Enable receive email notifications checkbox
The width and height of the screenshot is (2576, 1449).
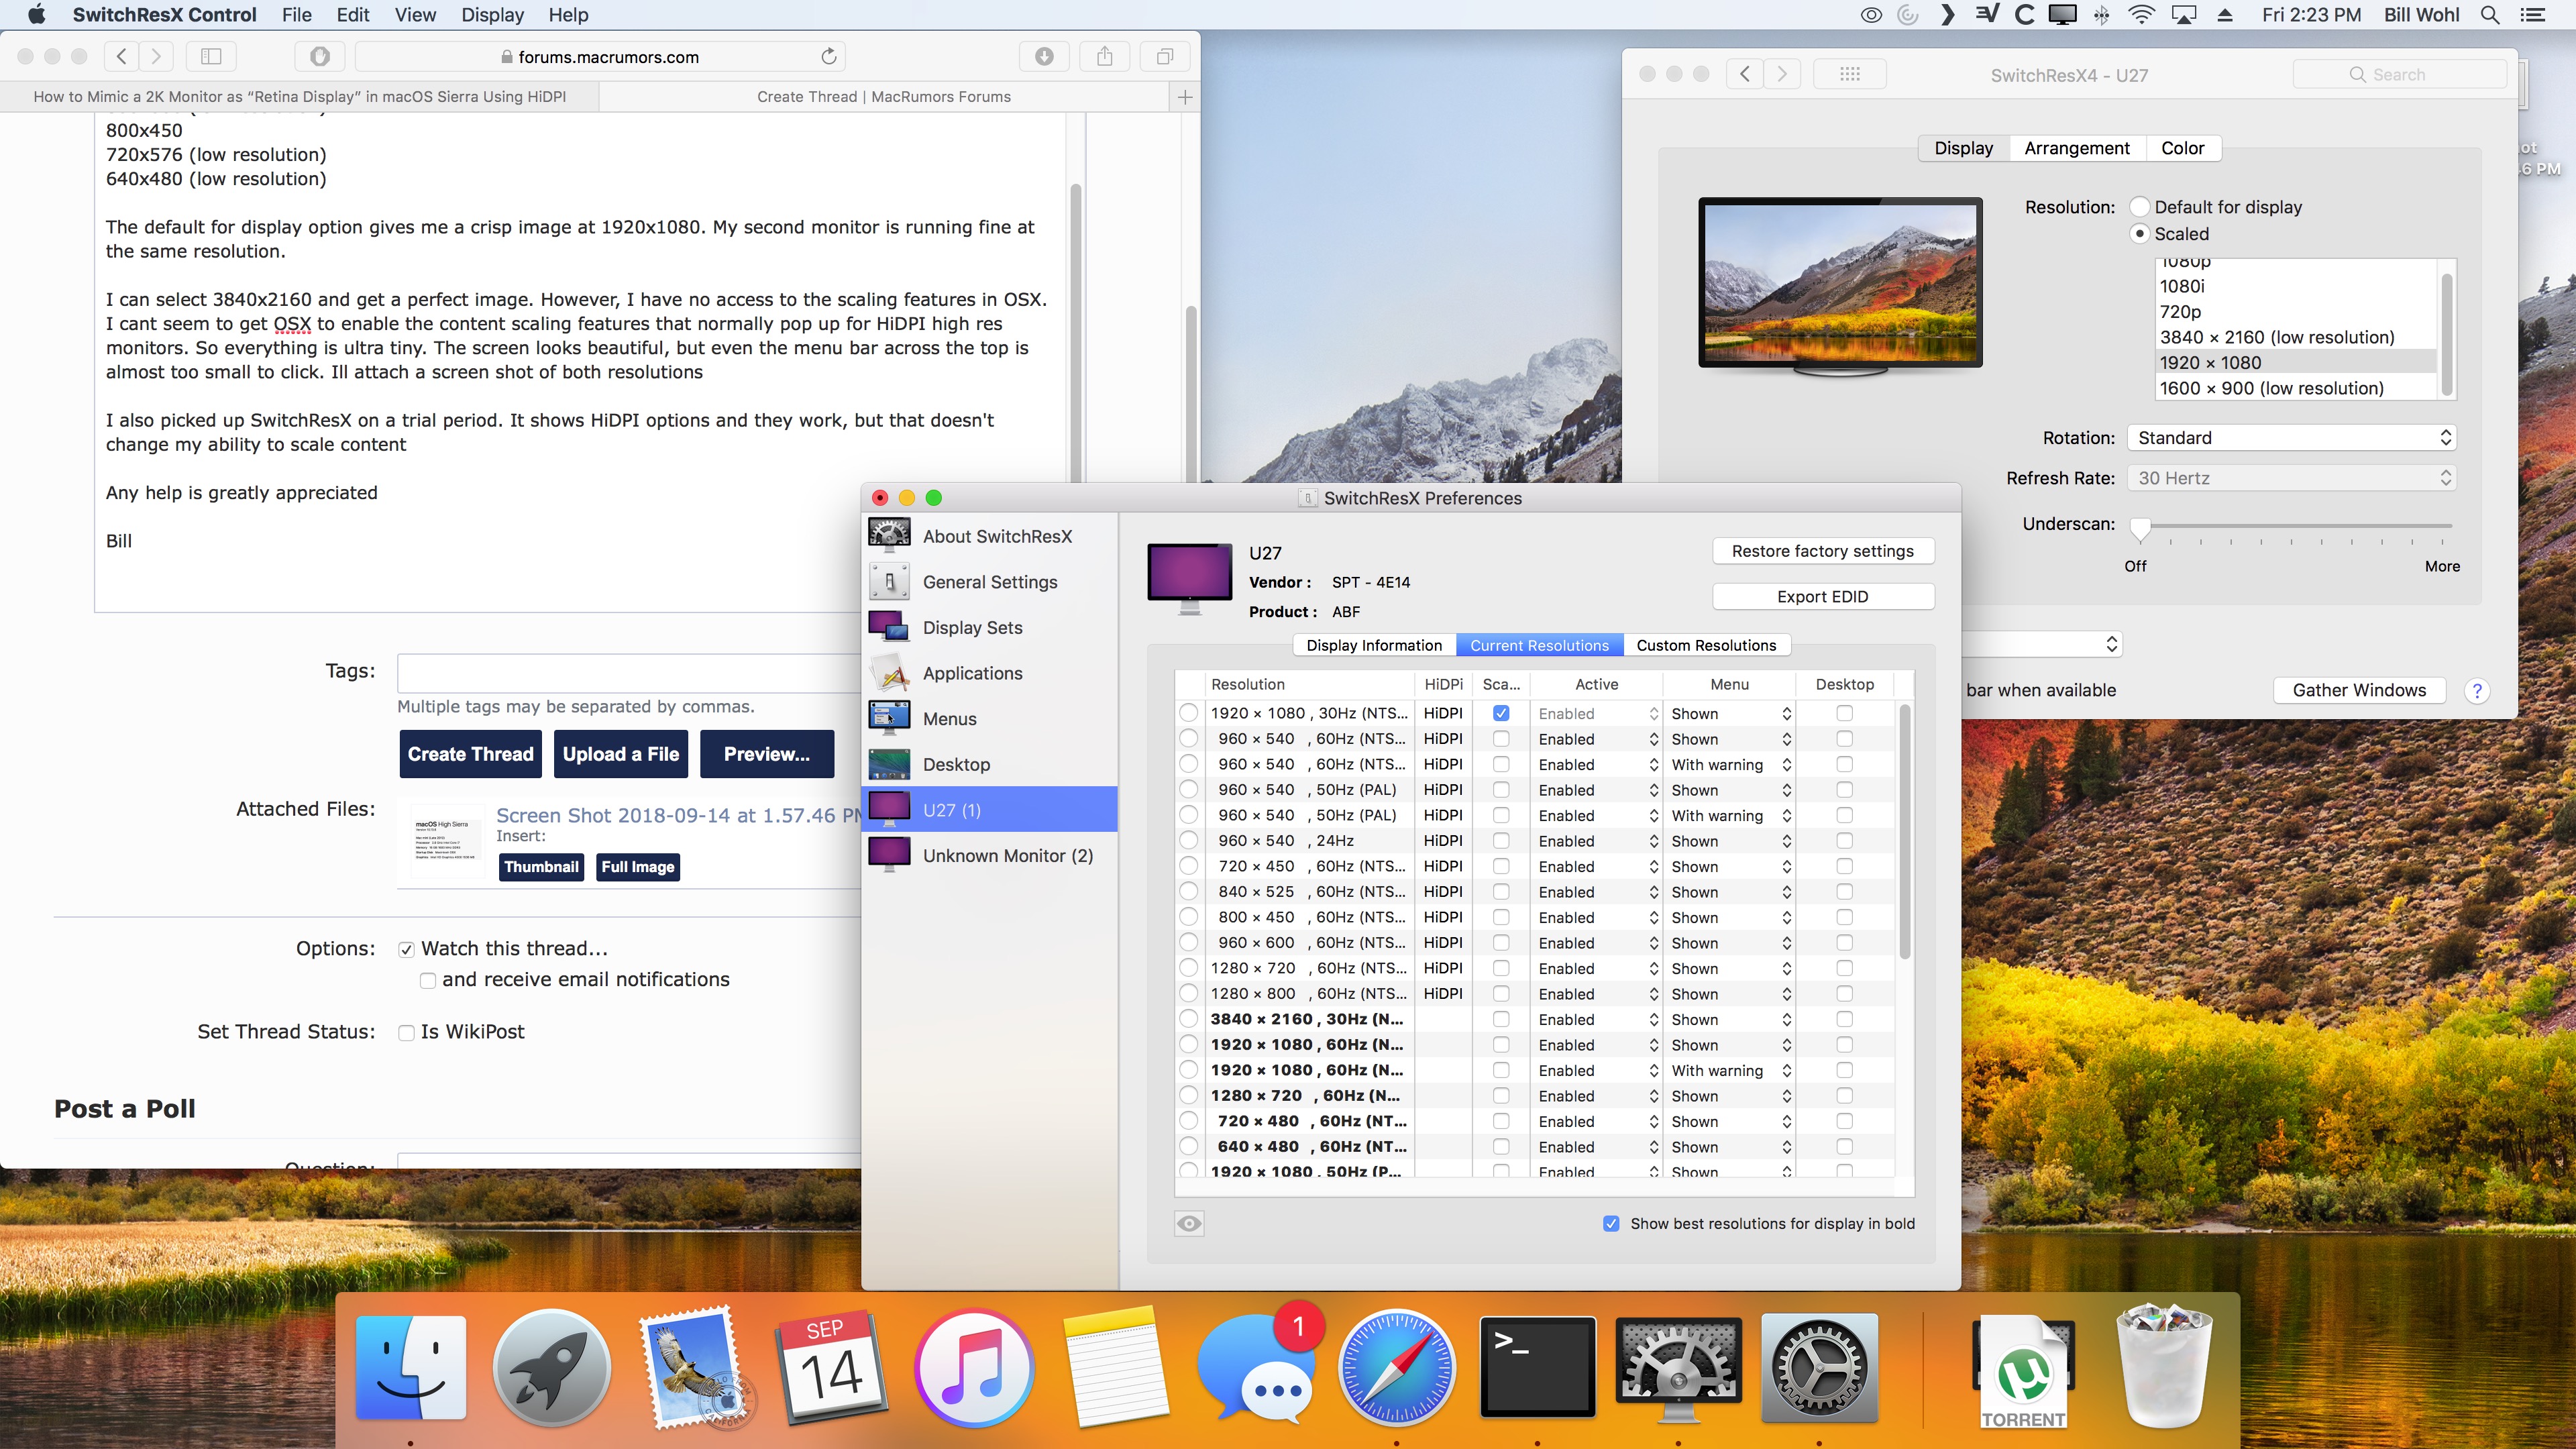click(428, 980)
